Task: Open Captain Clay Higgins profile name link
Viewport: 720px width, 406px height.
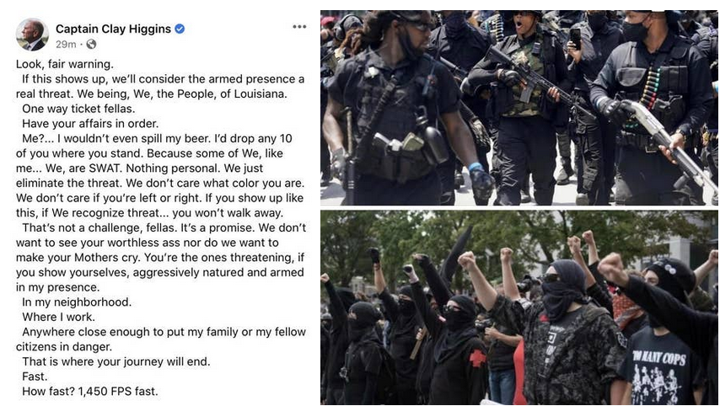Action: tap(113, 29)
